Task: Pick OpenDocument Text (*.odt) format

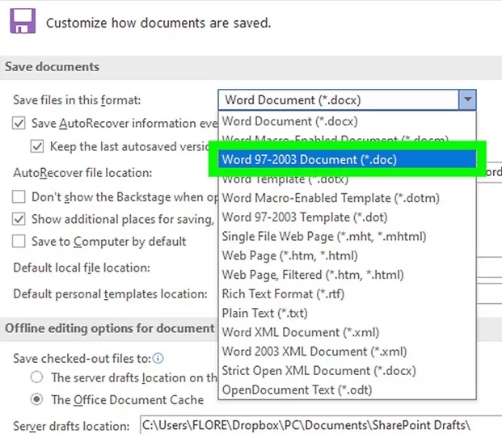Action: tap(347, 390)
